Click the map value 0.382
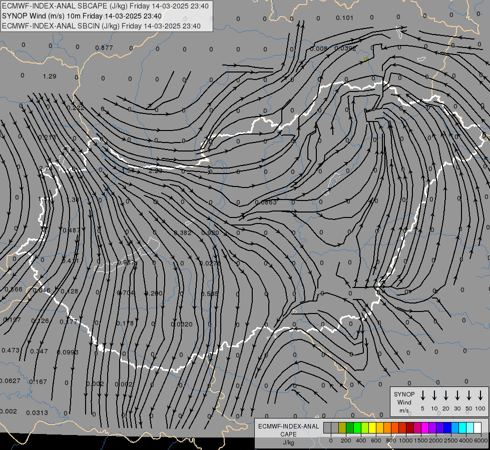 [x=183, y=232]
